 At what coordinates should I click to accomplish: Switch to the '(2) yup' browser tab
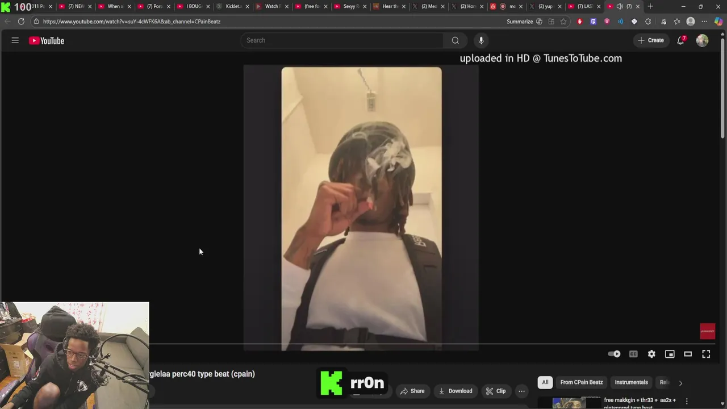pyautogui.click(x=545, y=6)
